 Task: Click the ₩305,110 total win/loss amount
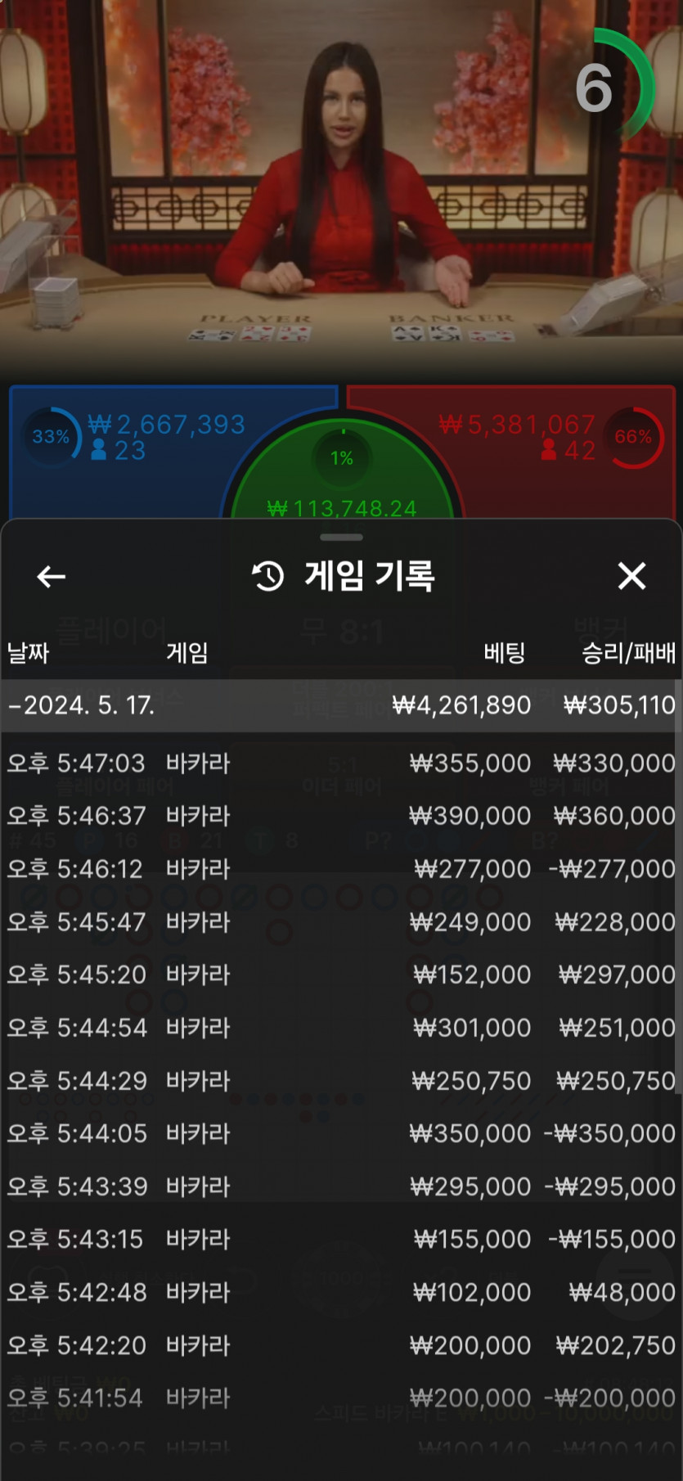point(619,705)
